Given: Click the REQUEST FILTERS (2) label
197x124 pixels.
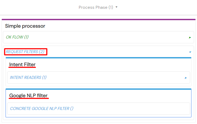Looking at the screenshot, I should point(25,52).
